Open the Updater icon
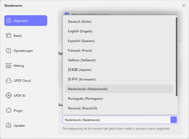 [x=9, y=125]
